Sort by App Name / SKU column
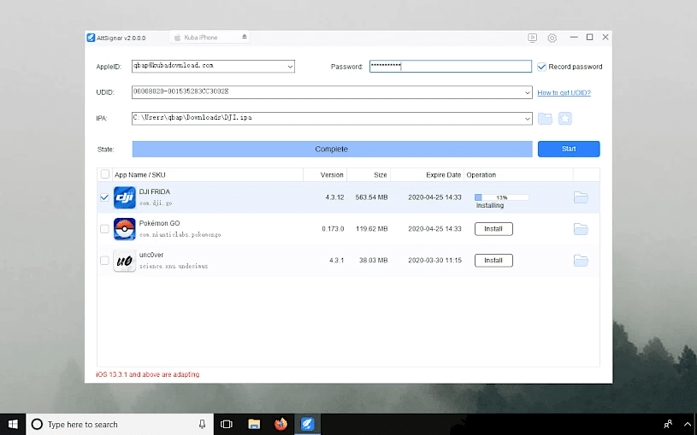 (139, 174)
